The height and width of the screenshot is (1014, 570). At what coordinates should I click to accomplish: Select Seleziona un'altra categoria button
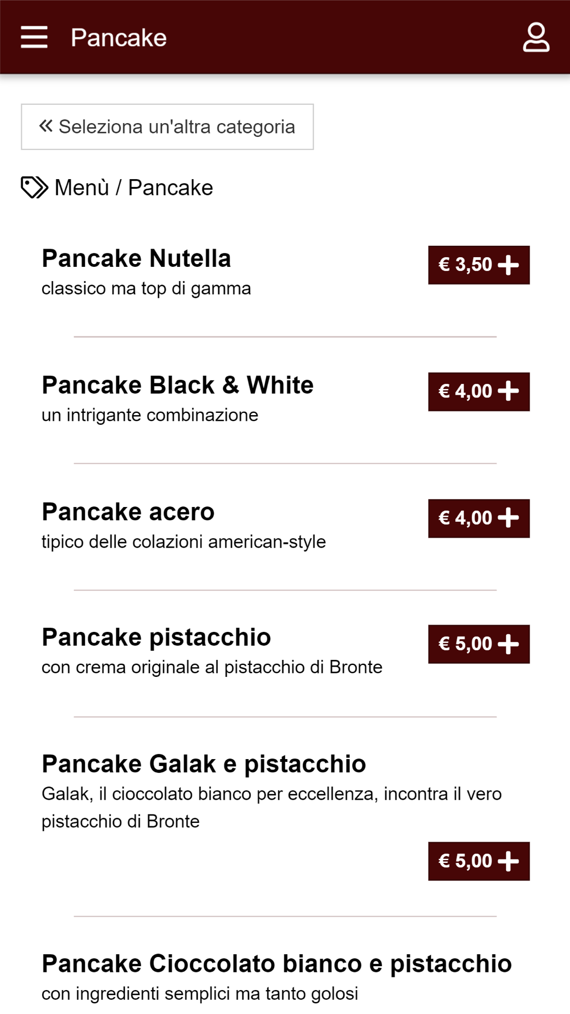point(167,127)
